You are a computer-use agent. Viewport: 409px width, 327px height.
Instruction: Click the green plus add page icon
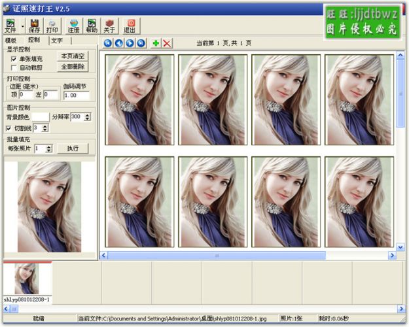[x=156, y=43]
